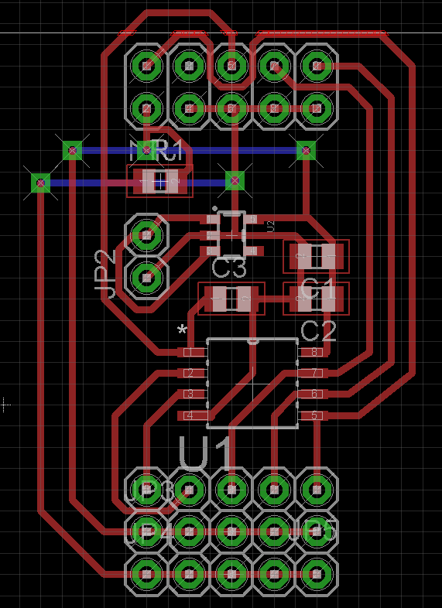Select pad 3 of the top header
This screenshot has width=442, height=608.
[x=189, y=66]
